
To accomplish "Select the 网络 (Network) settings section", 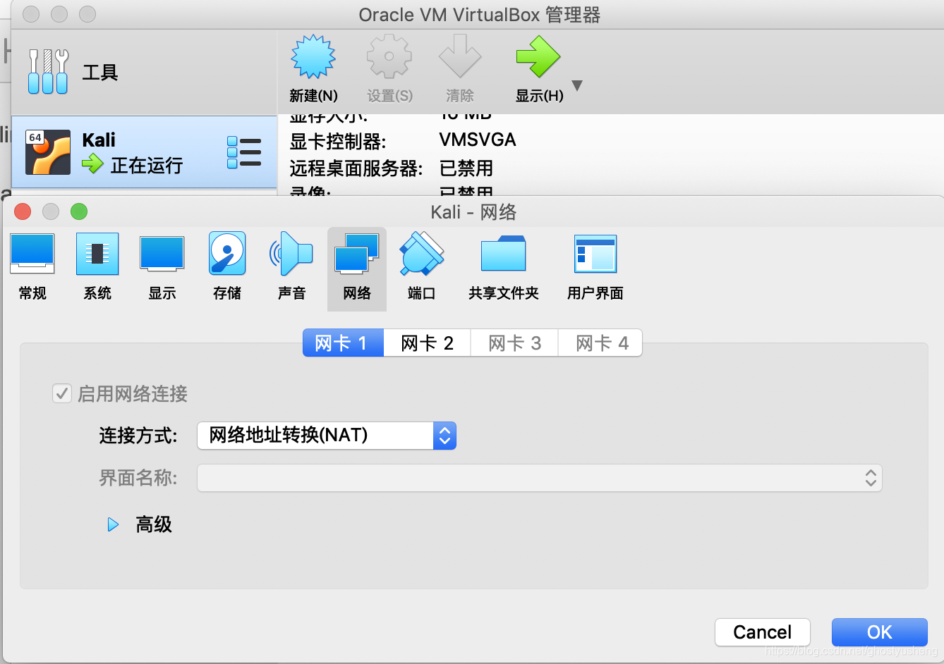I will (357, 269).
